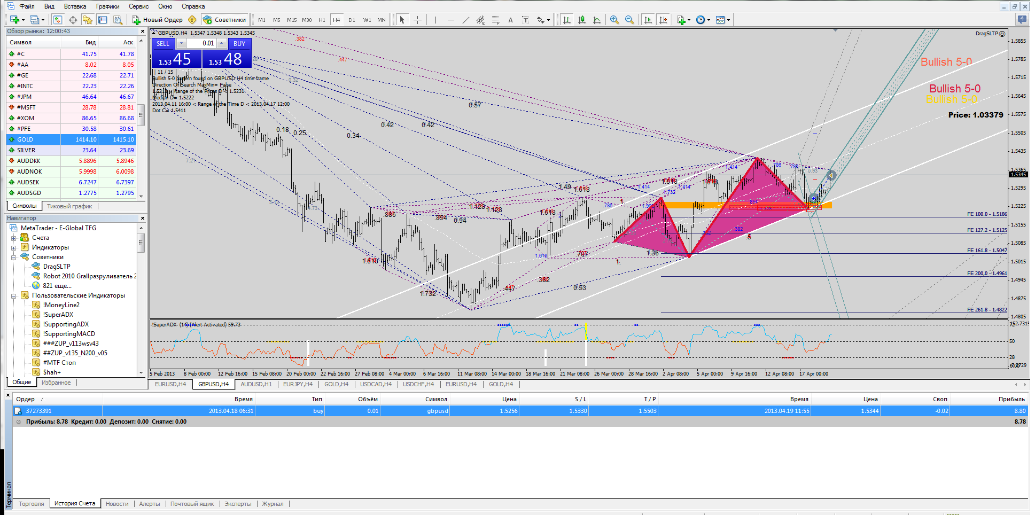This screenshot has height=515, width=1035.
Task: Select the Fibonacci retracement tool
Action: pyautogui.click(x=495, y=20)
